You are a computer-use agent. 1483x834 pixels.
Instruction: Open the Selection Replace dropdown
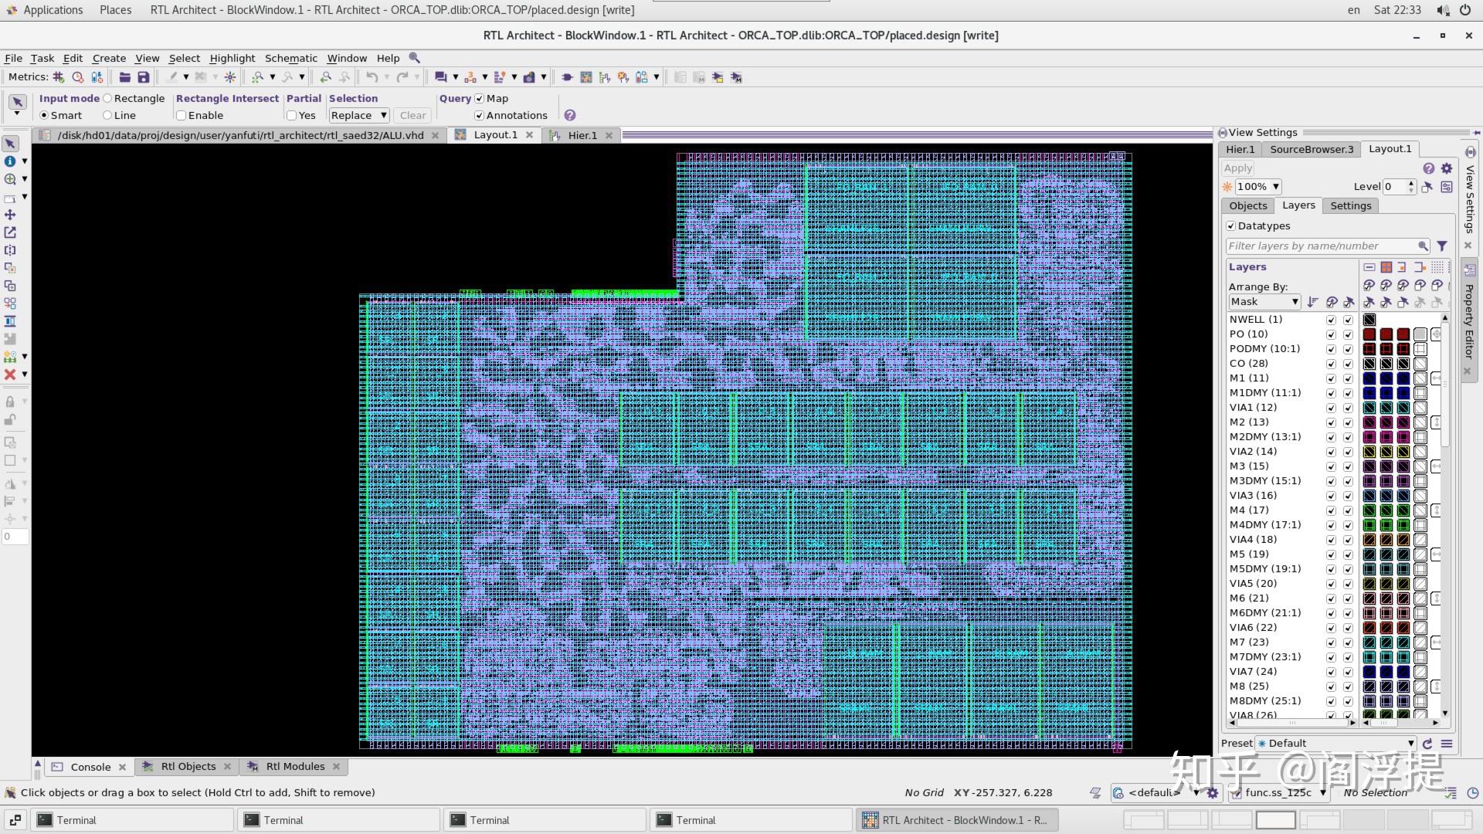[x=358, y=116]
